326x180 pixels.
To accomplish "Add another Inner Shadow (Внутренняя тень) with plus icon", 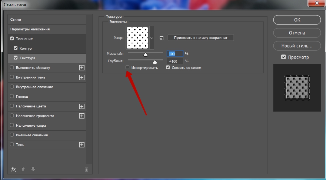I will tap(82, 77).
